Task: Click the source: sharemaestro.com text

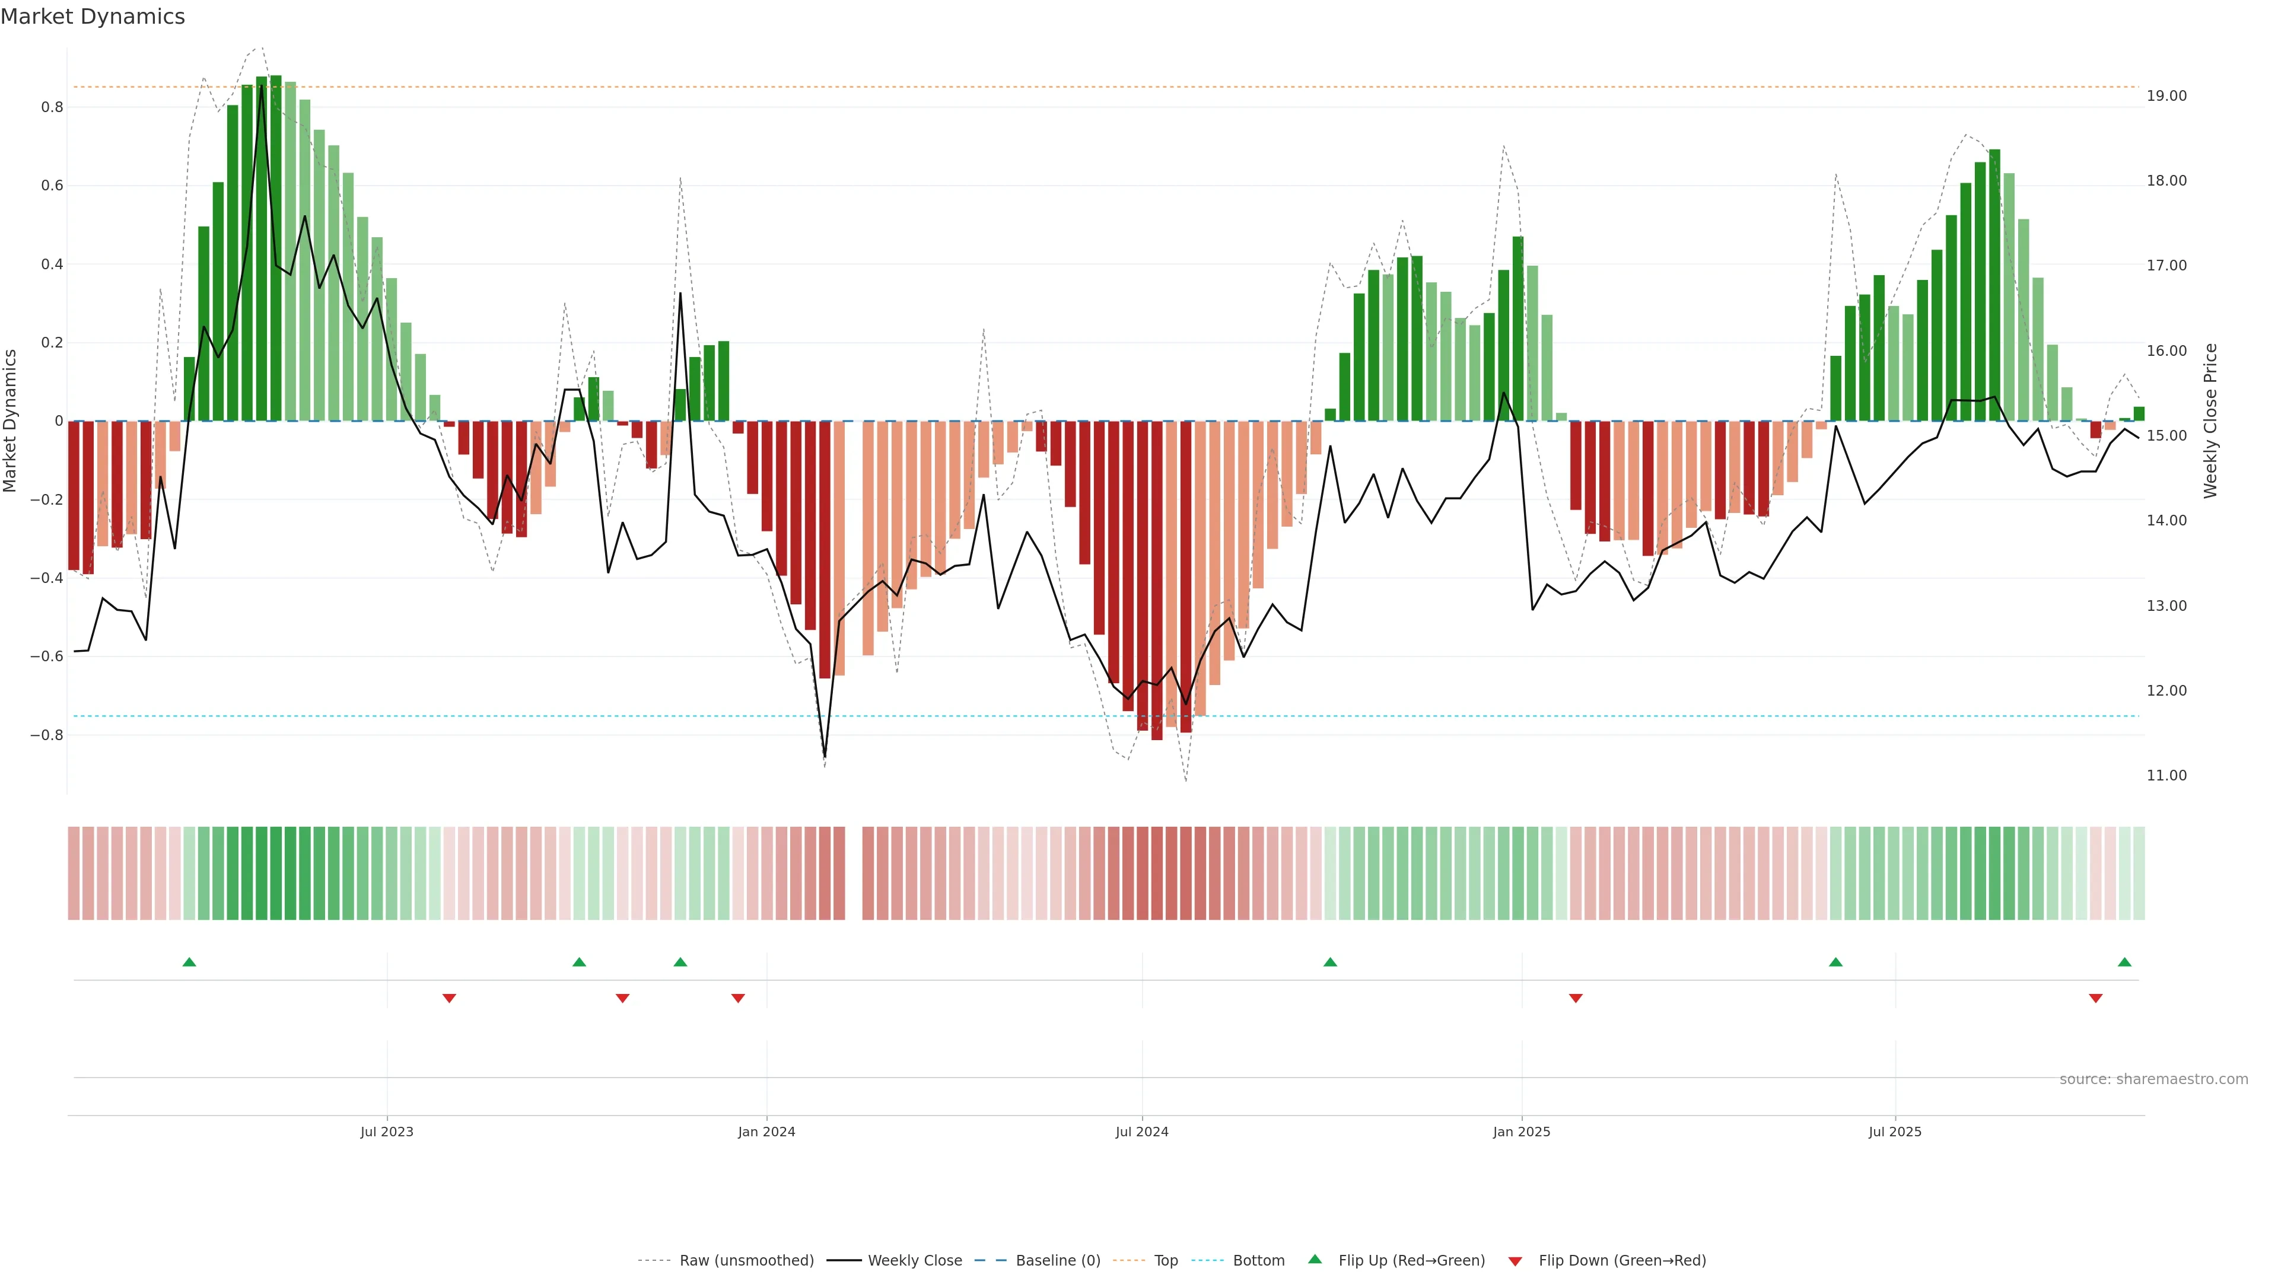Action: [x=2153, y=1079]
